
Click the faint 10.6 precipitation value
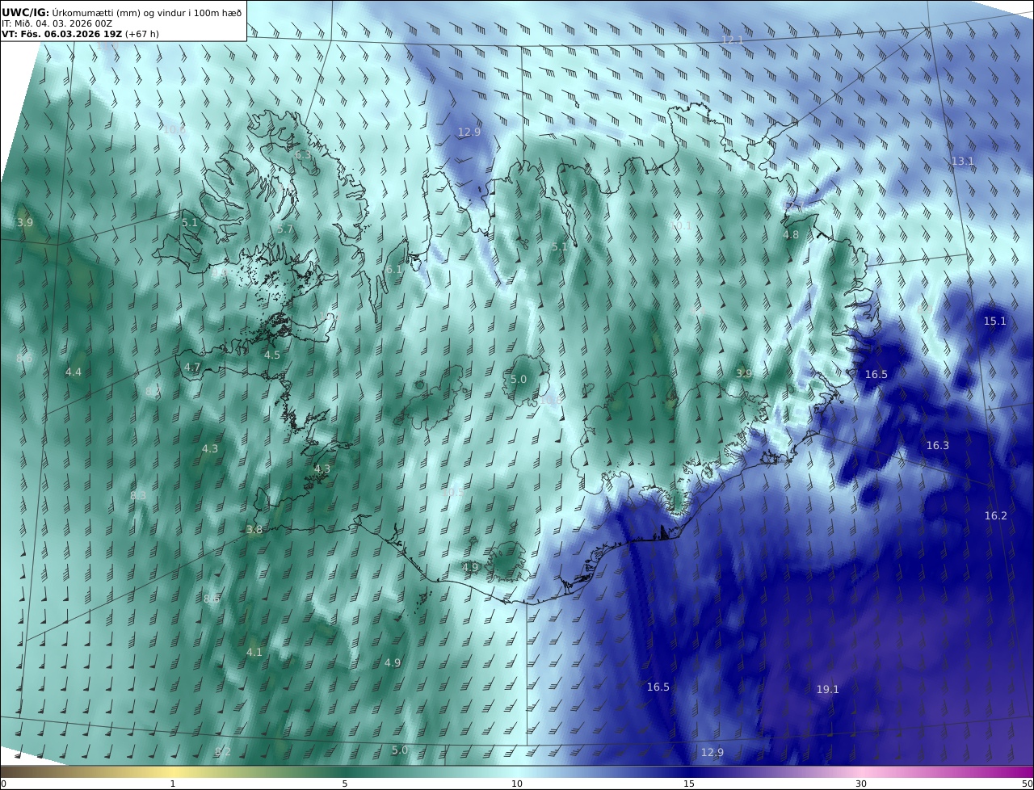click(174, 130)
